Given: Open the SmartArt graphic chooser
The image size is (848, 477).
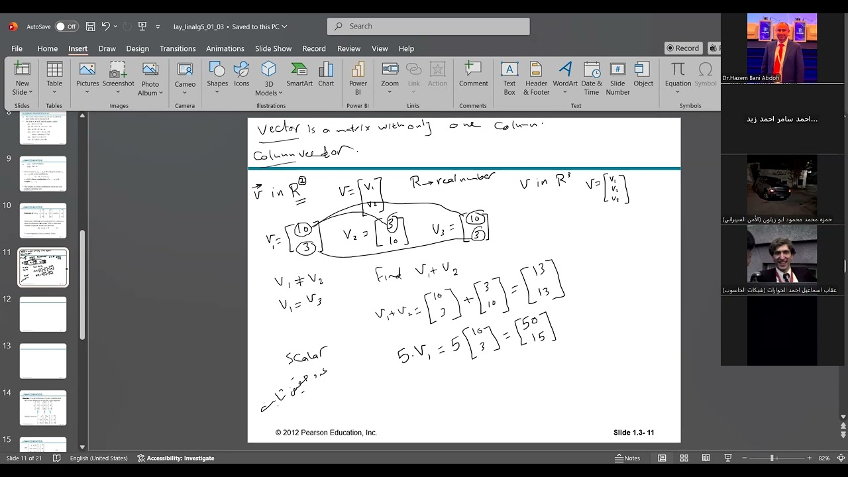Looking at the screenshot, I should point(299,75).
